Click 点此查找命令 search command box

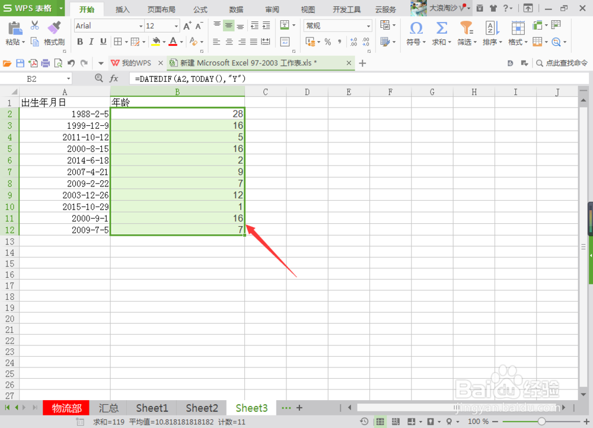pos(562,63)
